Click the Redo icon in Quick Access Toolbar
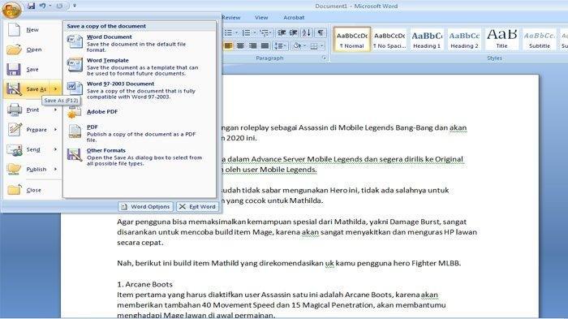568x319 pixels. tap(59, 6)
